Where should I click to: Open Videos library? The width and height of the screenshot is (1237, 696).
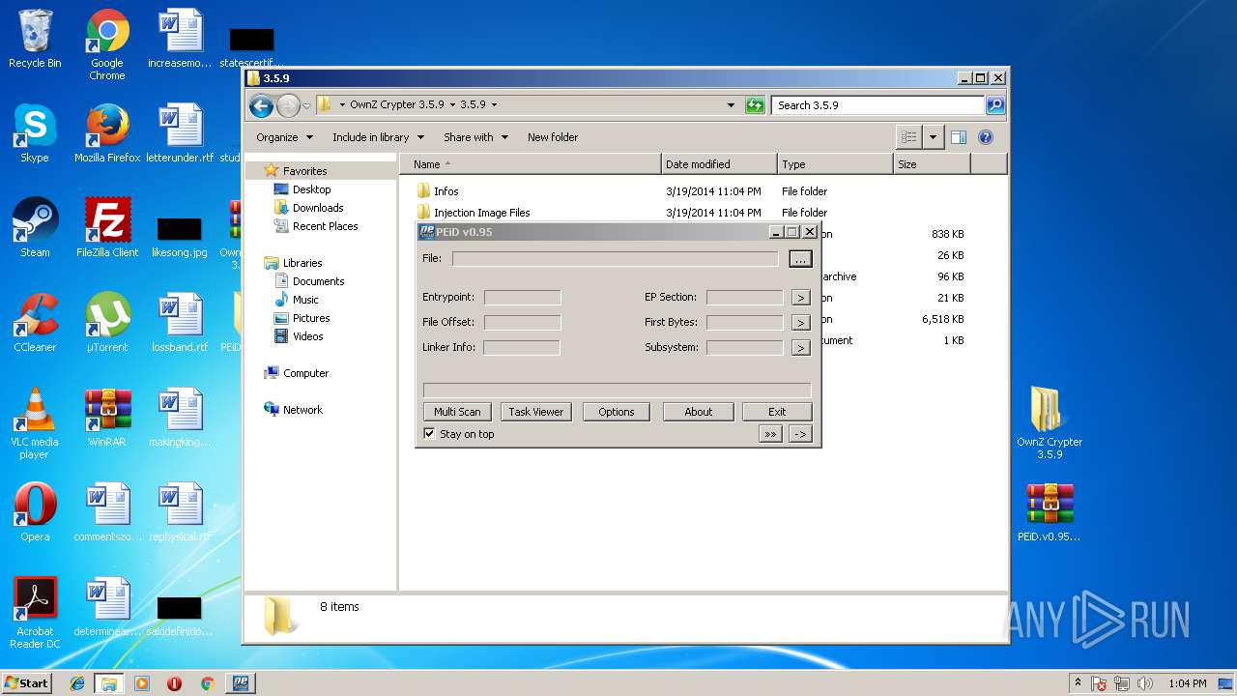[298, 336]
